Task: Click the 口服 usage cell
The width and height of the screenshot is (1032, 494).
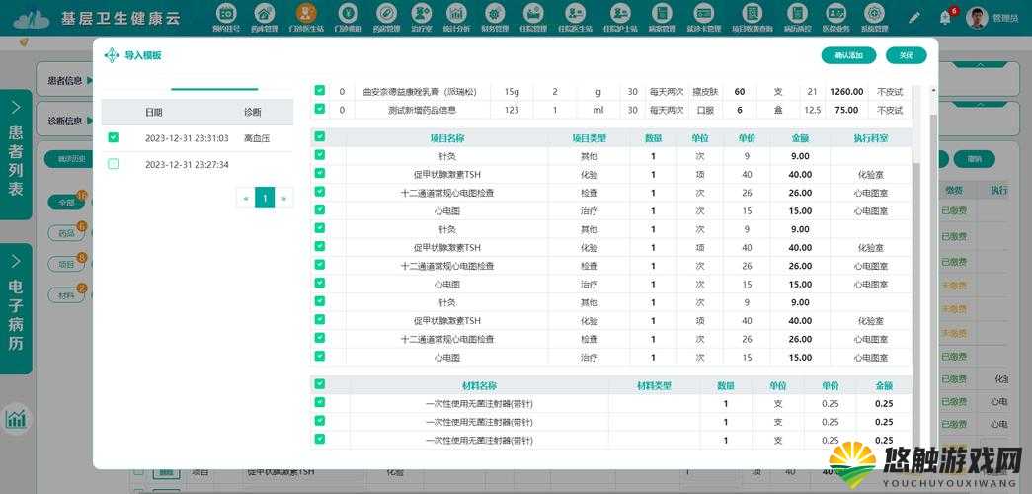Action: coord(705,110)
